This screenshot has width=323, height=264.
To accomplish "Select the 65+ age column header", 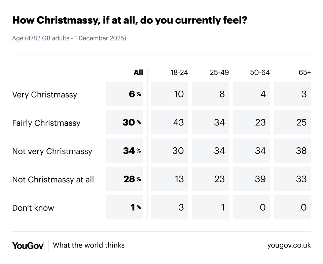I will click(304, 72).
